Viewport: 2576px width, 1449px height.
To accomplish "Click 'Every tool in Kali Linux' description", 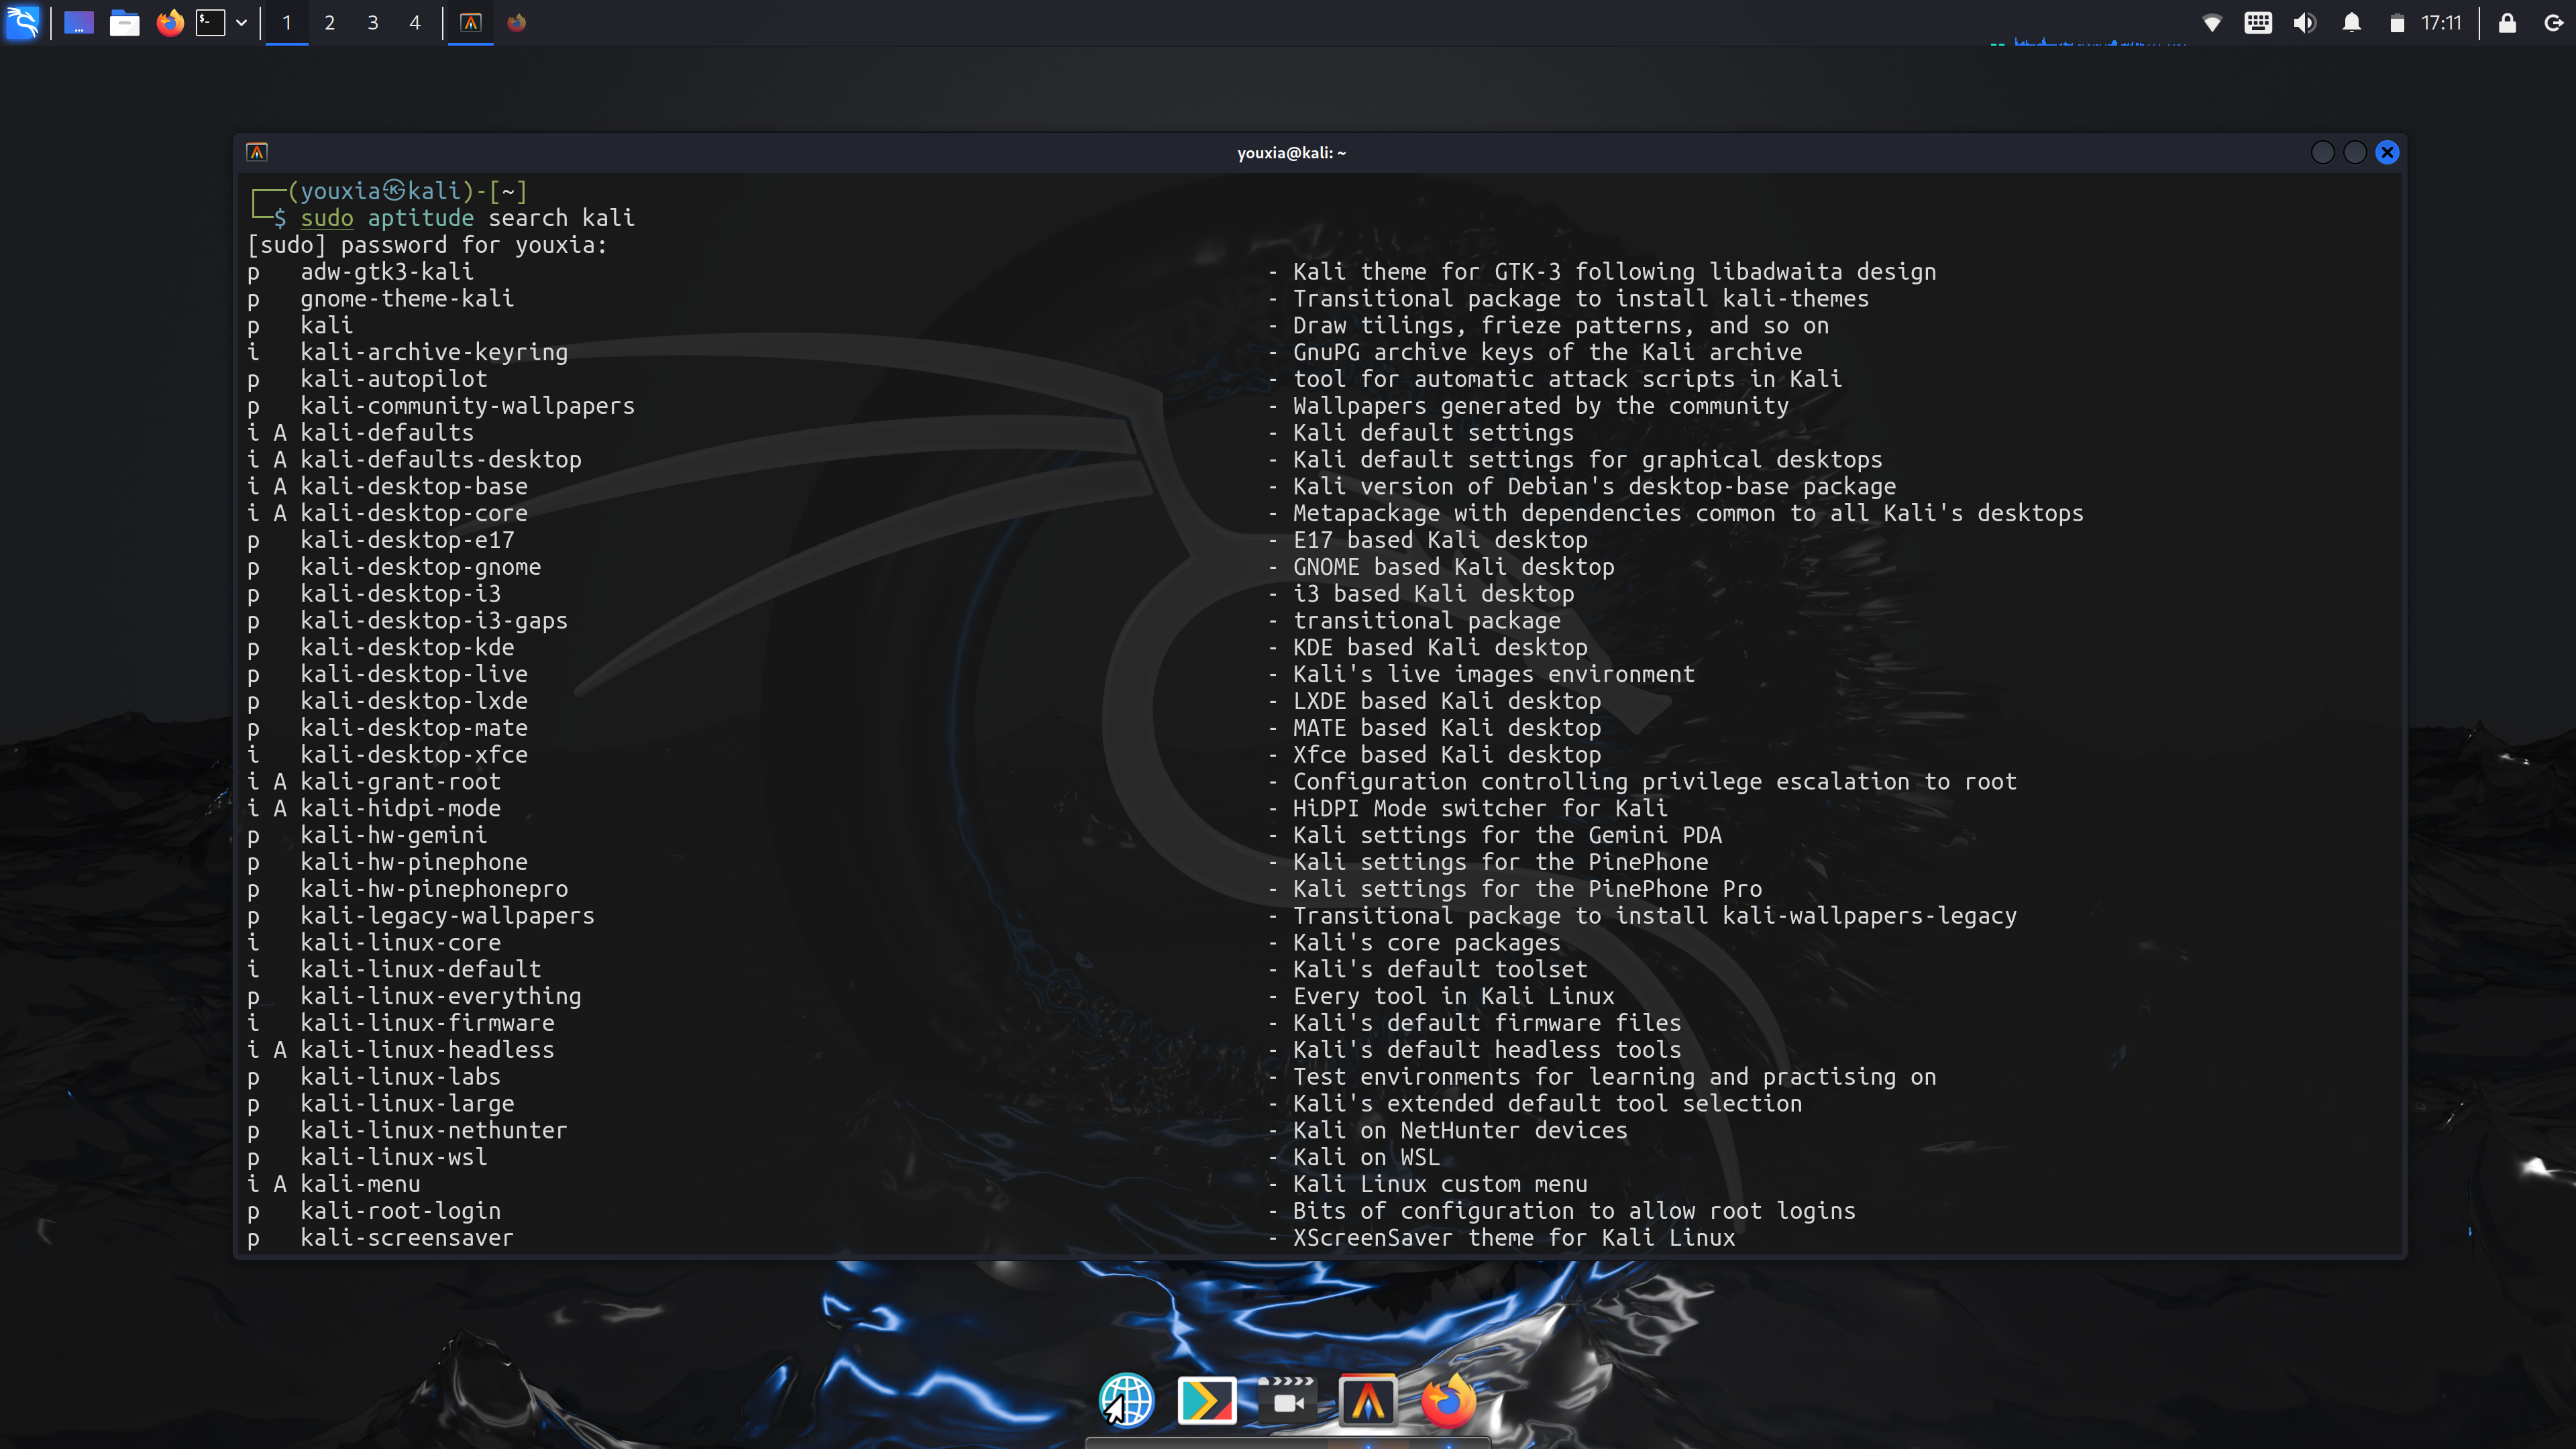I will coord(1454,996).
